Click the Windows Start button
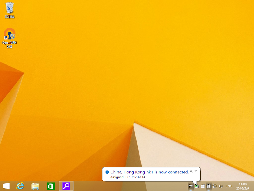This screenshot has height=191, width=254. coord(6,186)
